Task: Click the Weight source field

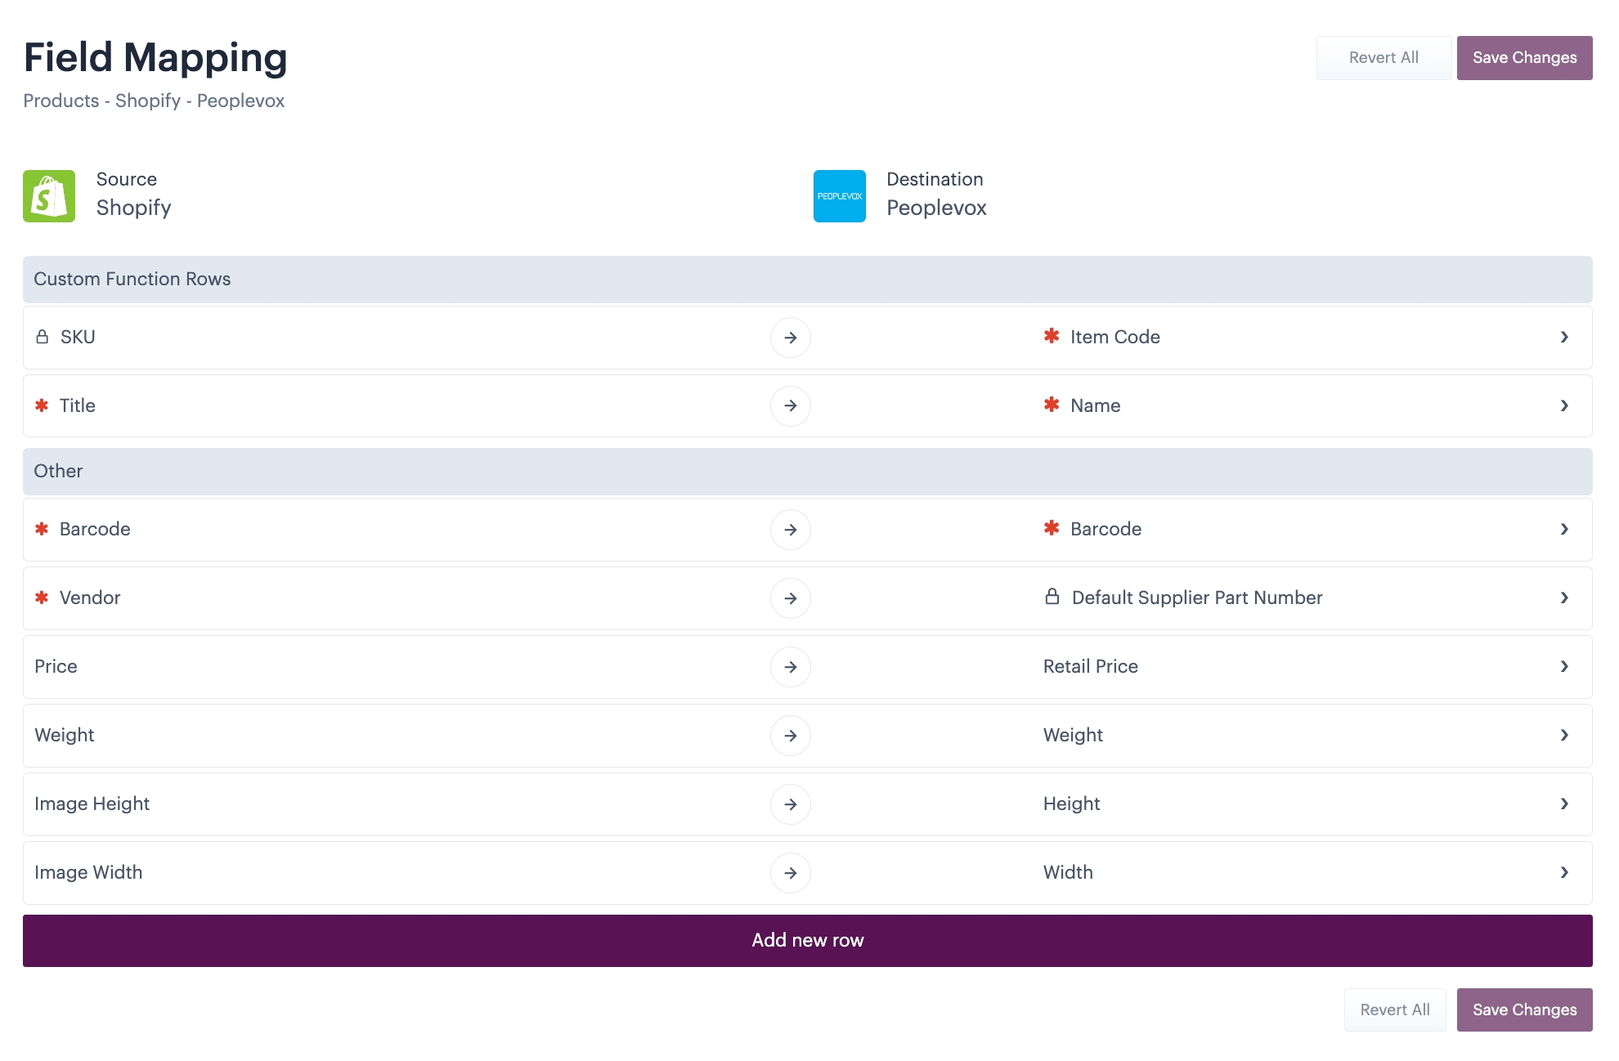Action: click(65, 735)
